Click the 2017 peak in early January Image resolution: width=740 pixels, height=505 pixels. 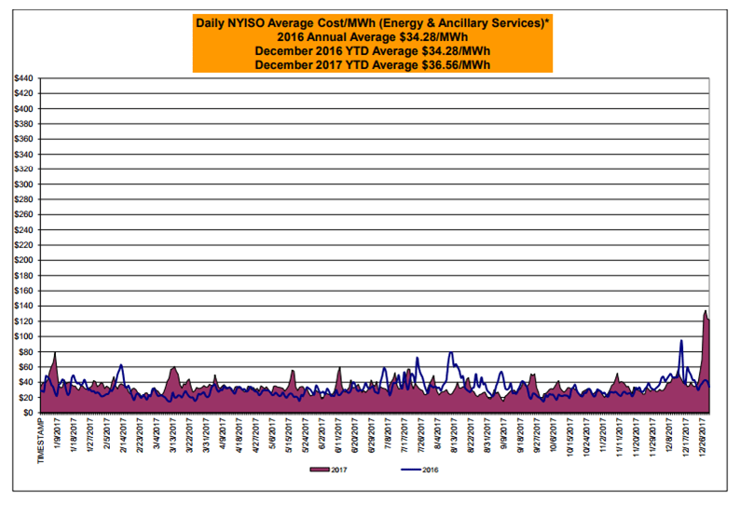point(56,353)
